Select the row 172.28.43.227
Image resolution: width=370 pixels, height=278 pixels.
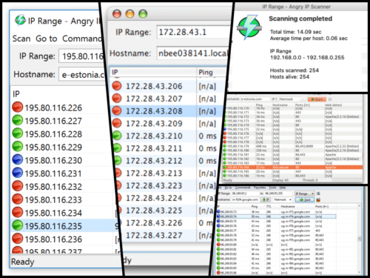click(166, 235)
